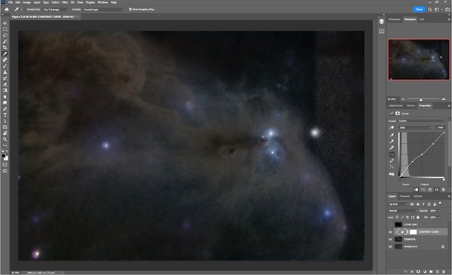The image size is (452, 275).
Task: Show the STARS ONLY layer
Action: tap(390, 225)
